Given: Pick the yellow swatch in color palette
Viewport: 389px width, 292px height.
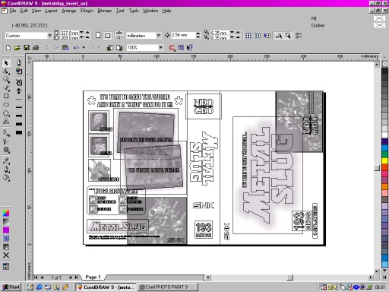Looking at the screenshot, I should (384, 160).
